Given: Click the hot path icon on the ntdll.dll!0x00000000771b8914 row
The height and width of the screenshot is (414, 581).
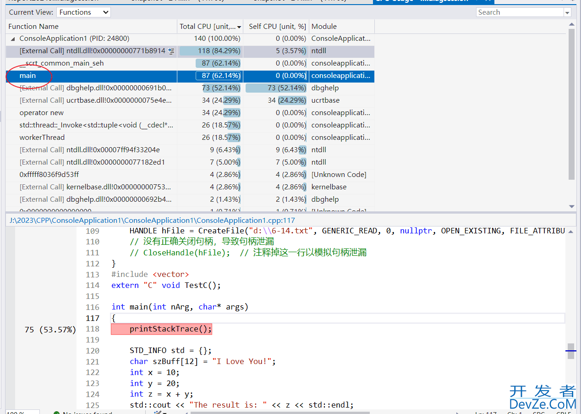Looking at the screenshot, I should 171,51.
